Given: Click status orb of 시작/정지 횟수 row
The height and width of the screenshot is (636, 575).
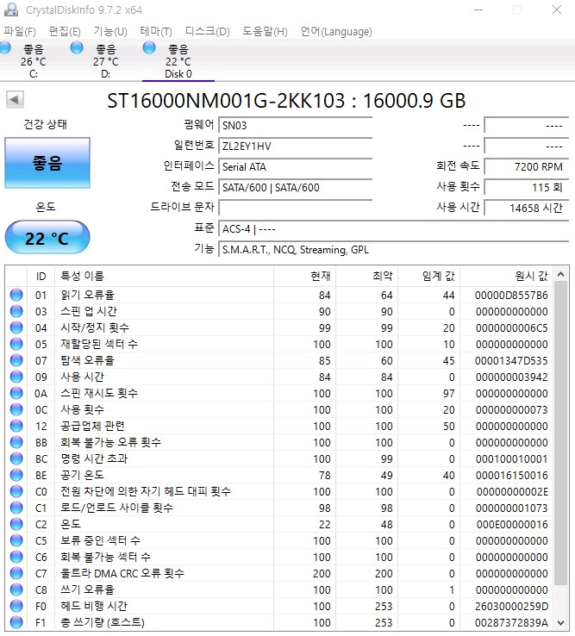Looking at the screenshot, I should coord(16,327).
